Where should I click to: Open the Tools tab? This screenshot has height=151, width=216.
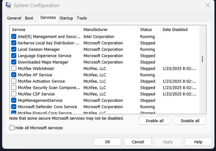(82, 18)
